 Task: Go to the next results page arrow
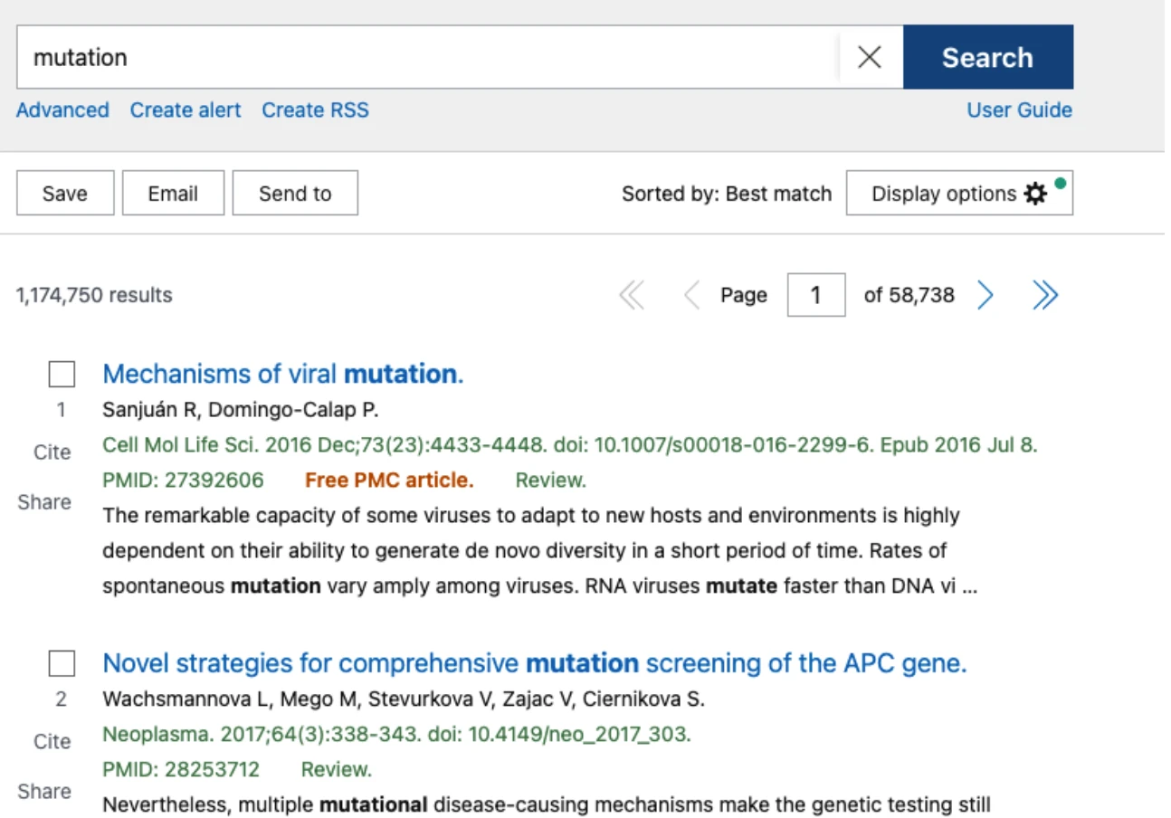click(x=985, y=295)
